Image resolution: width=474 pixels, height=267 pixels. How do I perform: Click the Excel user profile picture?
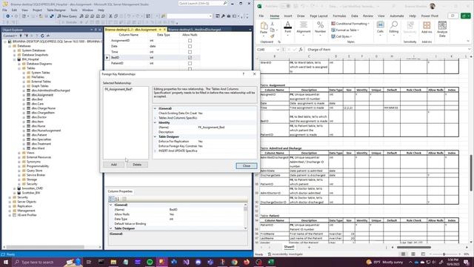click(433, 6)
